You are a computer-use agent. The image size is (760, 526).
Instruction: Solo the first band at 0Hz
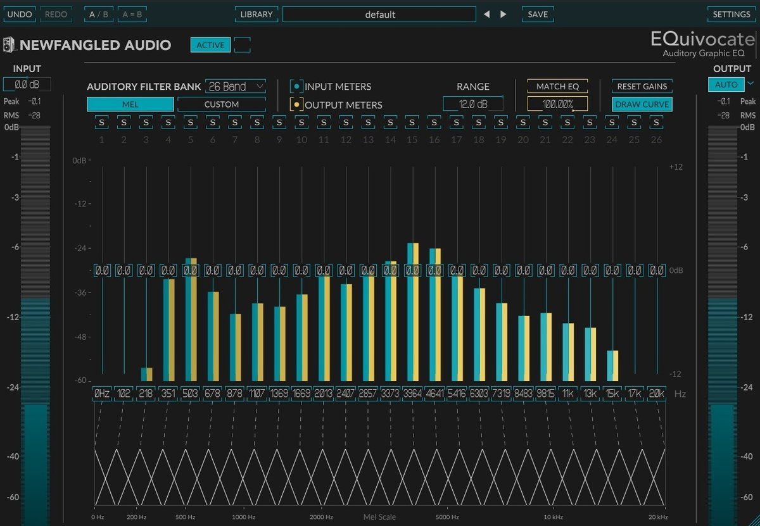coord(101,122)
